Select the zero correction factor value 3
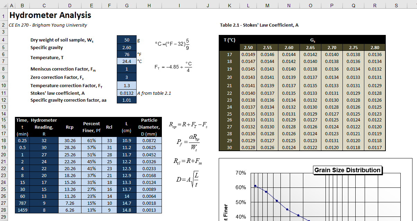 (x=127, y=77)
